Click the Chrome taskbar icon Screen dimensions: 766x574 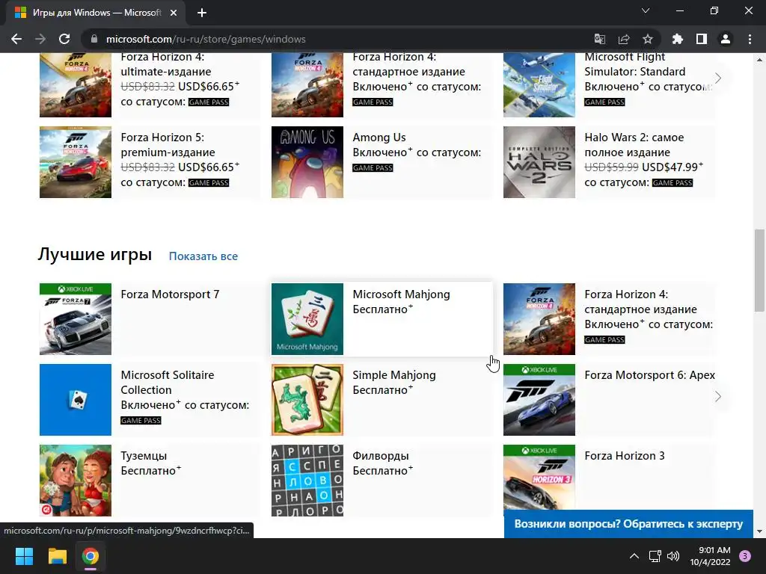(91, 556)
